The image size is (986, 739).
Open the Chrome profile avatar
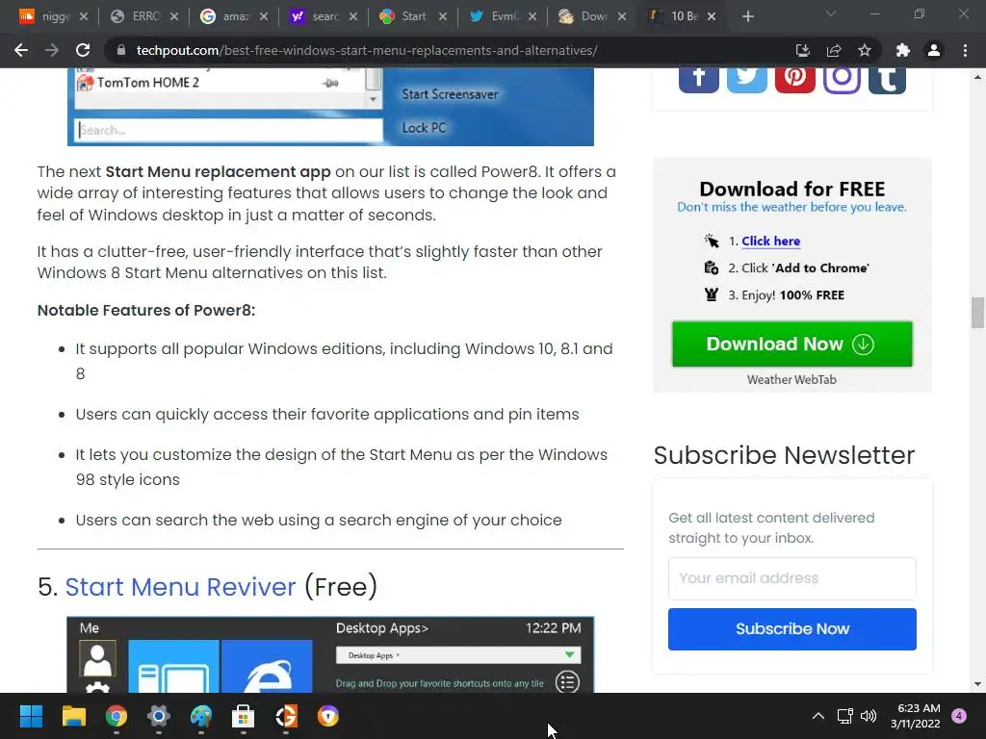934,50
